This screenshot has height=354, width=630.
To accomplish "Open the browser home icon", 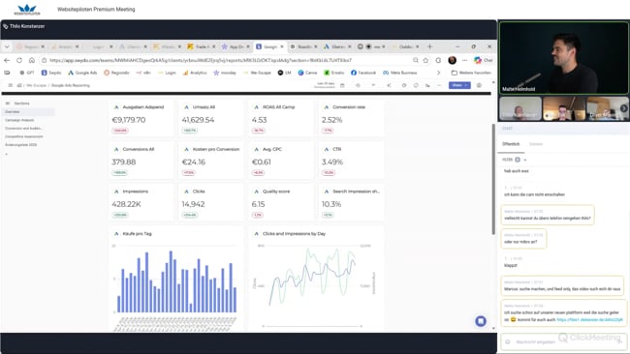I will click(31, 60).
